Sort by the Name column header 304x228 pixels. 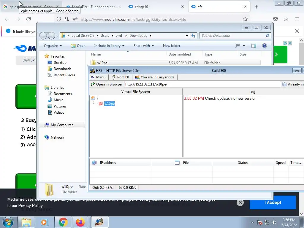pyautogui.click(x=128, y=55)
